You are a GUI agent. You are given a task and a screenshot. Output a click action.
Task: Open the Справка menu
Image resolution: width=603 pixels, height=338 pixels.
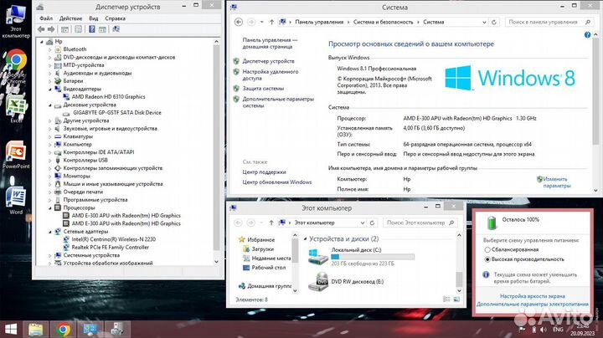click(x=115, y=18)
